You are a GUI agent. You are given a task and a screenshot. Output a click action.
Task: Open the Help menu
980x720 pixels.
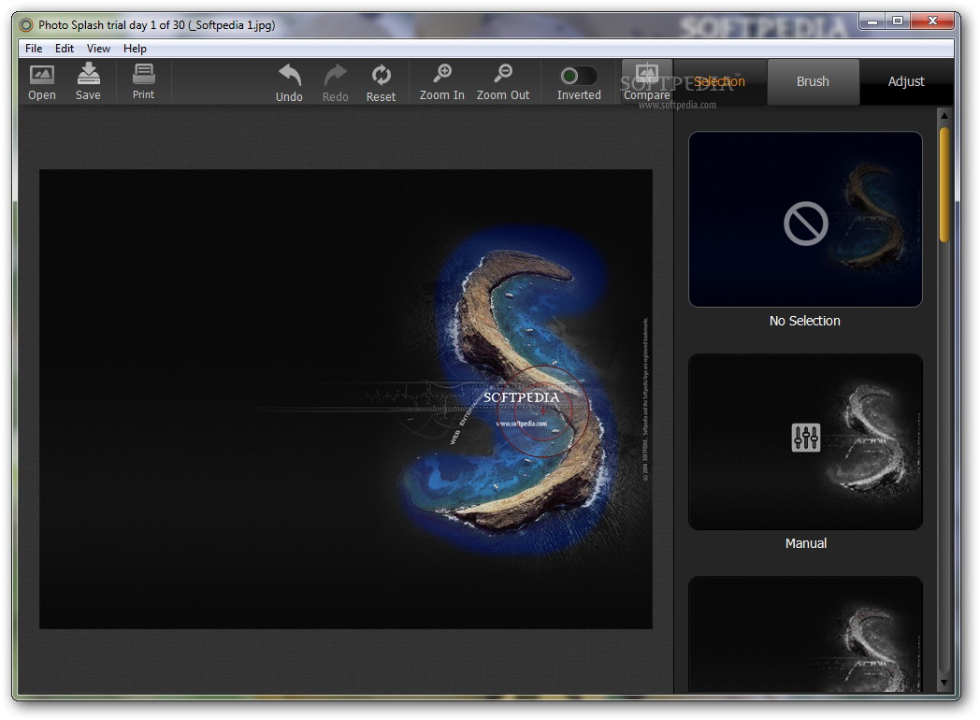point(135,48)
